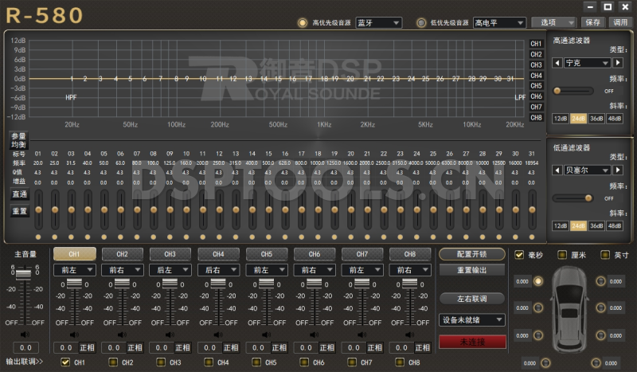The height and width of the screenshot is (372, 637).
Task: Select the highlighted top-left speaker icon beside car
Action: click(538, 281)
